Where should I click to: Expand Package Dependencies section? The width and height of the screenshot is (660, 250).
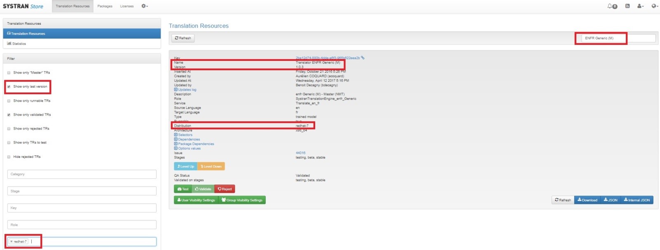(194, 144)
